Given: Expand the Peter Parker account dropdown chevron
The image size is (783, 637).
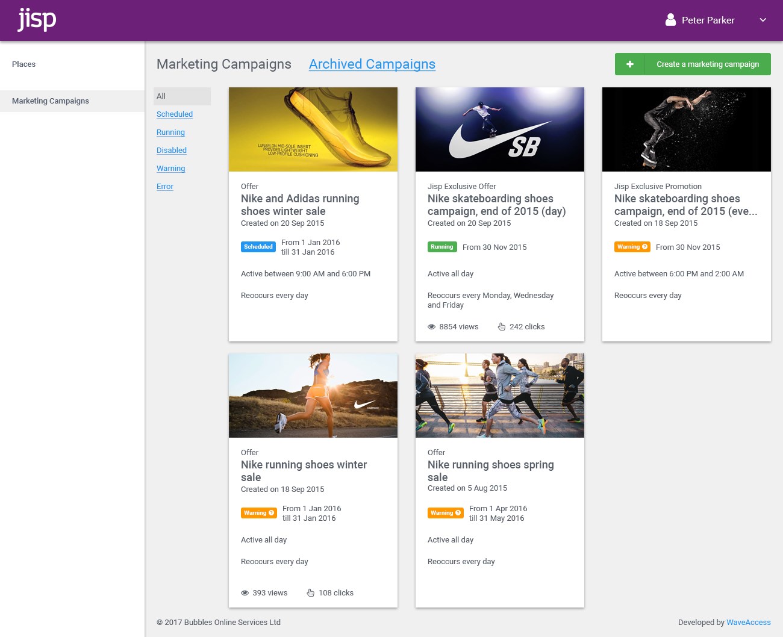Looking at the screenshot, I should (x=763, y=20).
